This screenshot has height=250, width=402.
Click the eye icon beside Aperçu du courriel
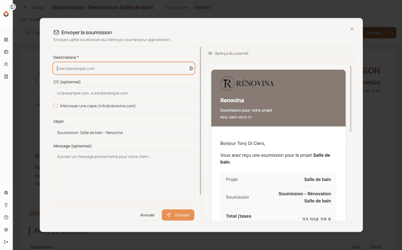[210, 53]
